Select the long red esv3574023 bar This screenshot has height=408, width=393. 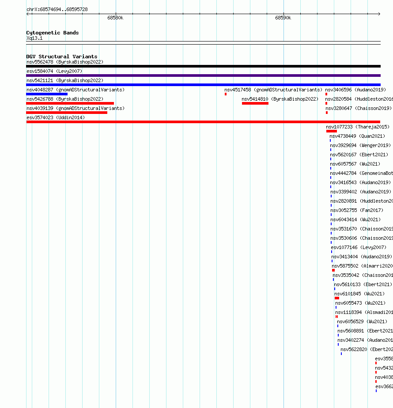coord(203,122)
